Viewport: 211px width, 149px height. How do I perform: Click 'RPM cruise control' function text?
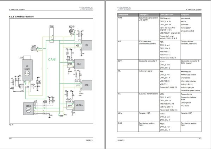coord(188,75)
